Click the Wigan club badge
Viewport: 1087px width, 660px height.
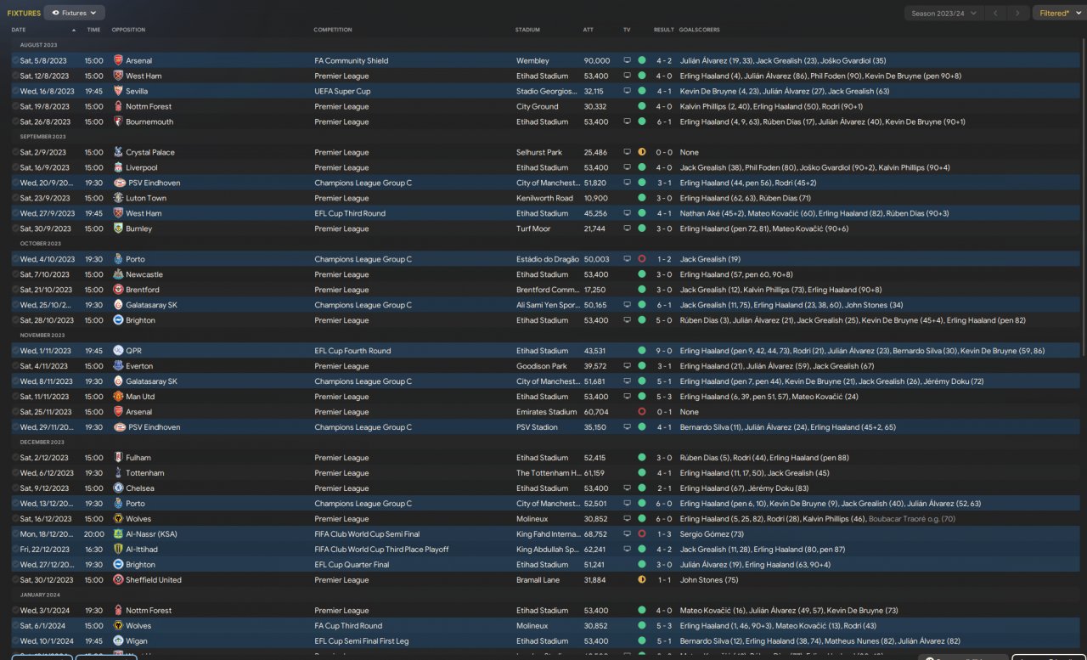pyautogui.click(x=118, y=642)
